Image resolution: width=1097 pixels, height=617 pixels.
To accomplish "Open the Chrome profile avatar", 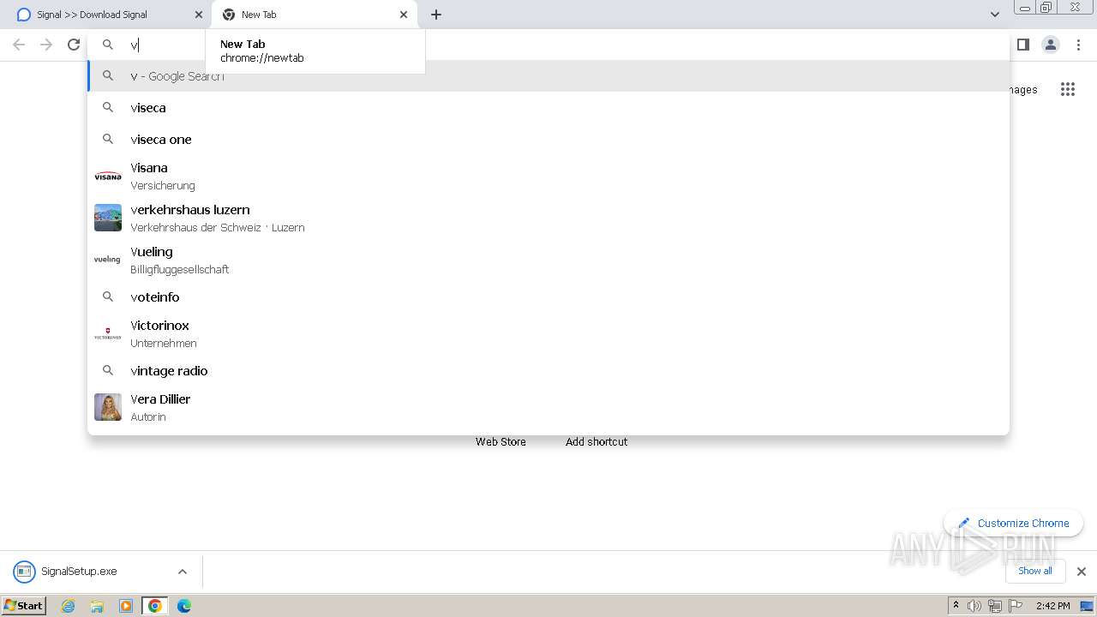I will tap(1051, 45).
